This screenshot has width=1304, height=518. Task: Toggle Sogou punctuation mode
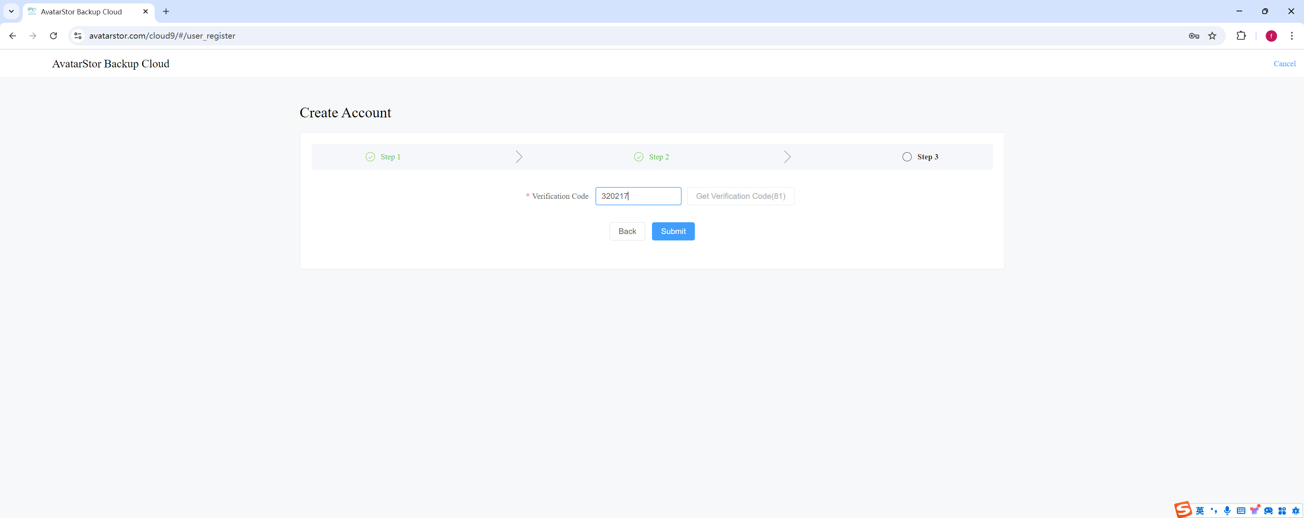pyautogui.click(x=1214, y=511)
